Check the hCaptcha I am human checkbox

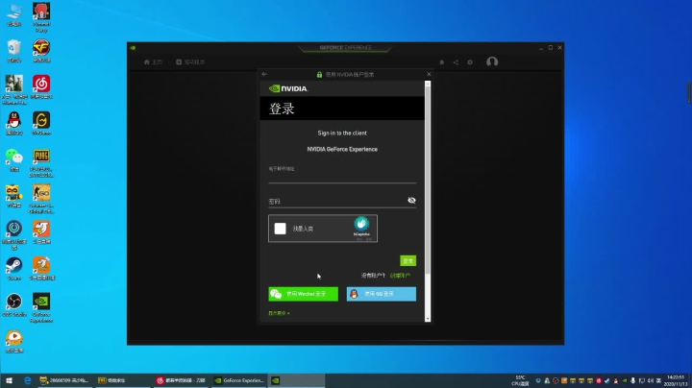click(281, 229)
